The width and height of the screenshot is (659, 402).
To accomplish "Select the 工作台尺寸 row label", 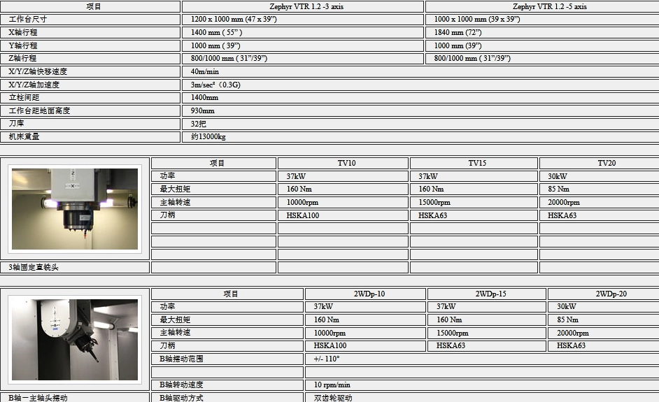I will point(90,20).
